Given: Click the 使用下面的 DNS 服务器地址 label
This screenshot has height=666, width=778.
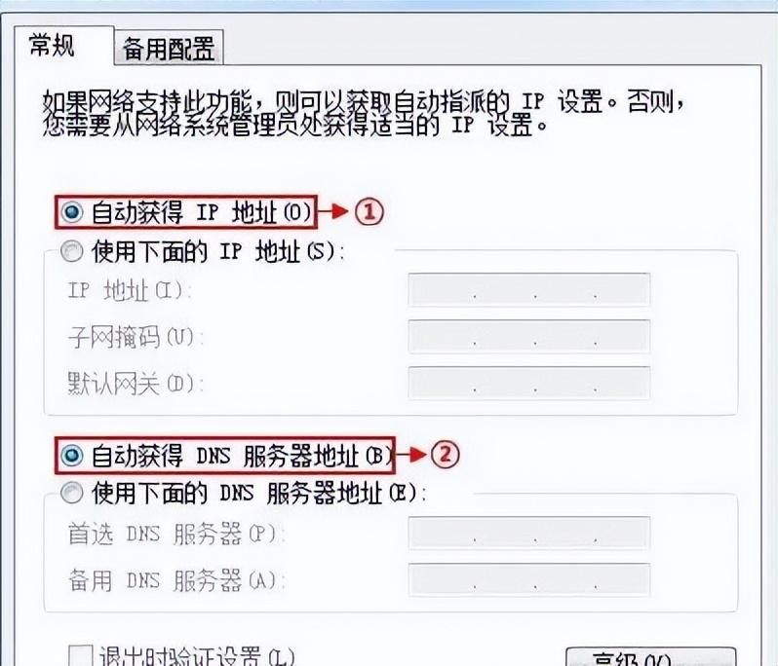Looking at the screenshot, I should 258,493.
